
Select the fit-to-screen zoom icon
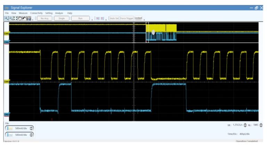click(15, 18)
